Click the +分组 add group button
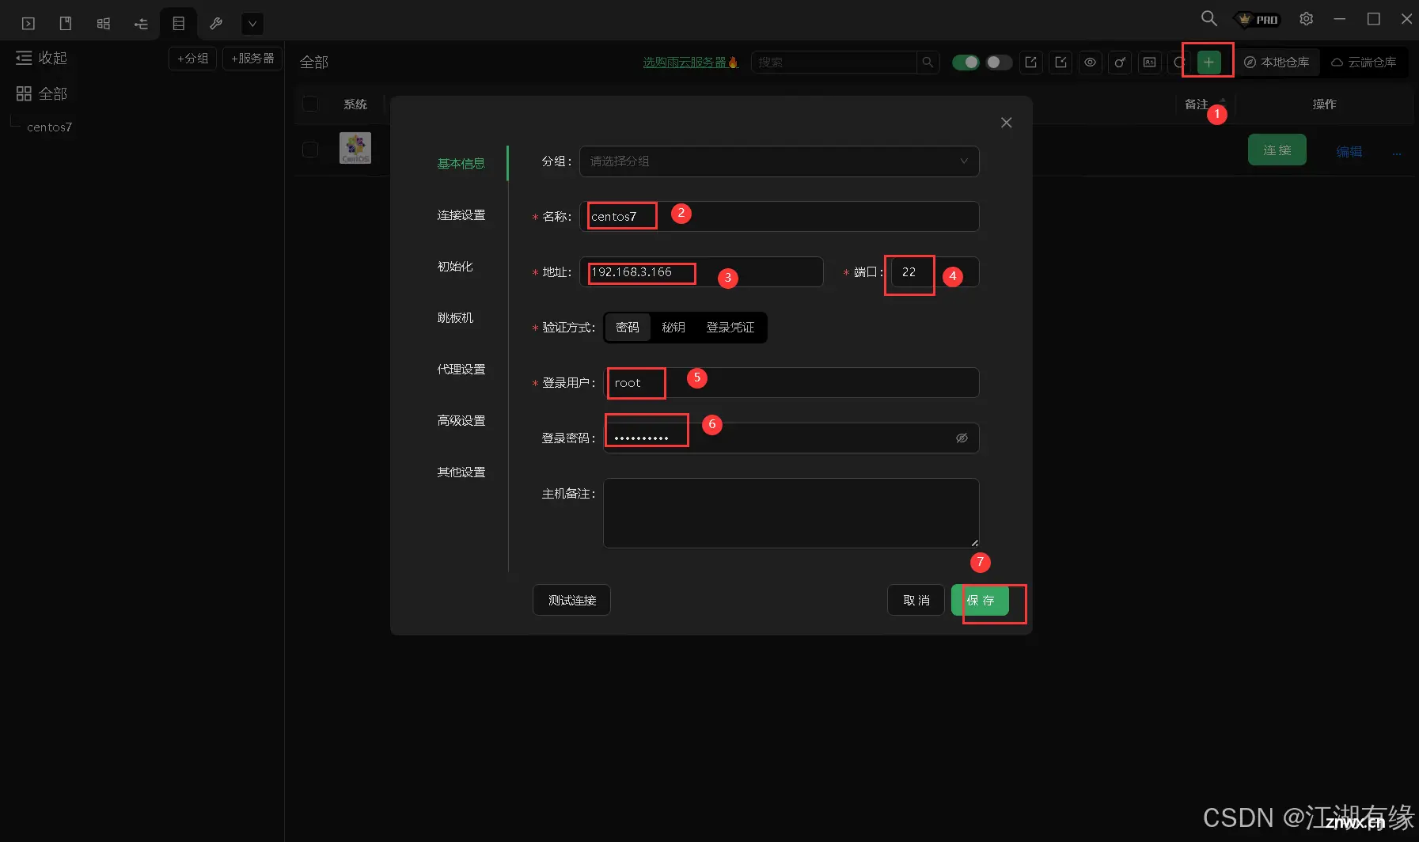Image resolution: width=1419 pixels, height=842 pixels. 192,59
